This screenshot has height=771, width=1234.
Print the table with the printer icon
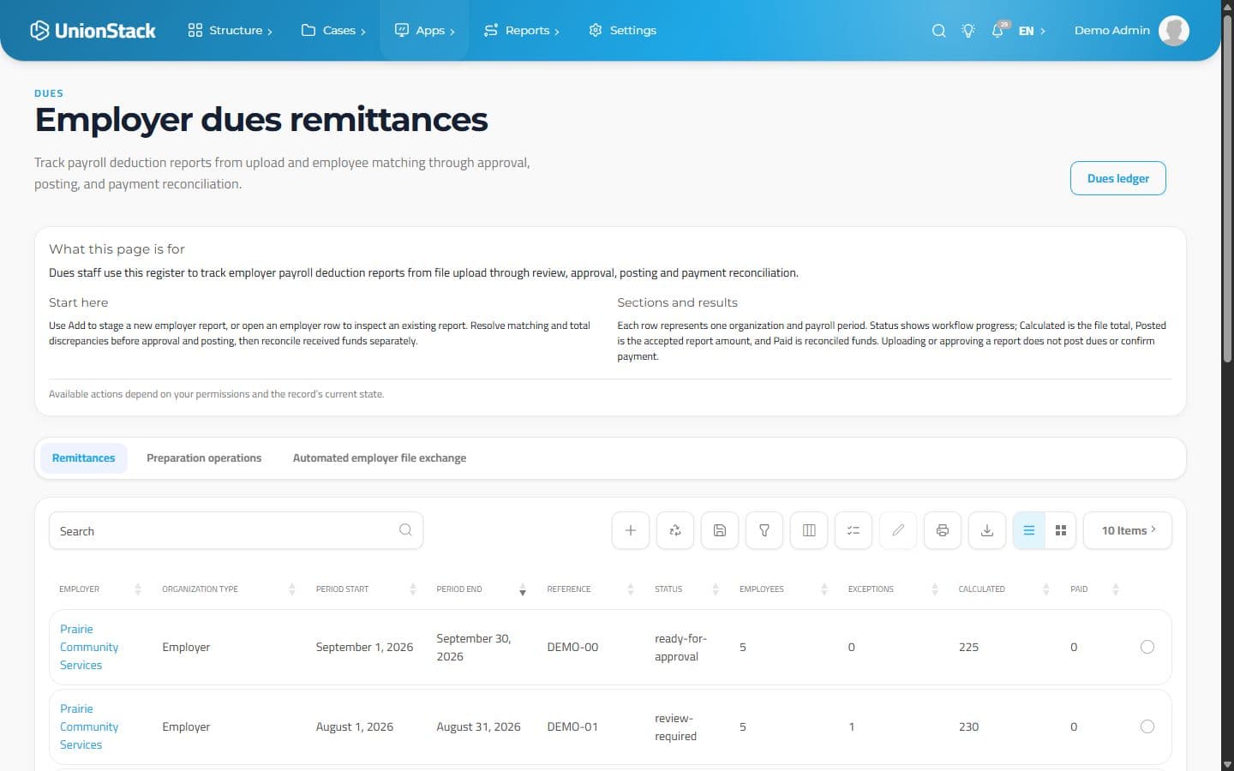pyautogui.click(x=943, y=531)
